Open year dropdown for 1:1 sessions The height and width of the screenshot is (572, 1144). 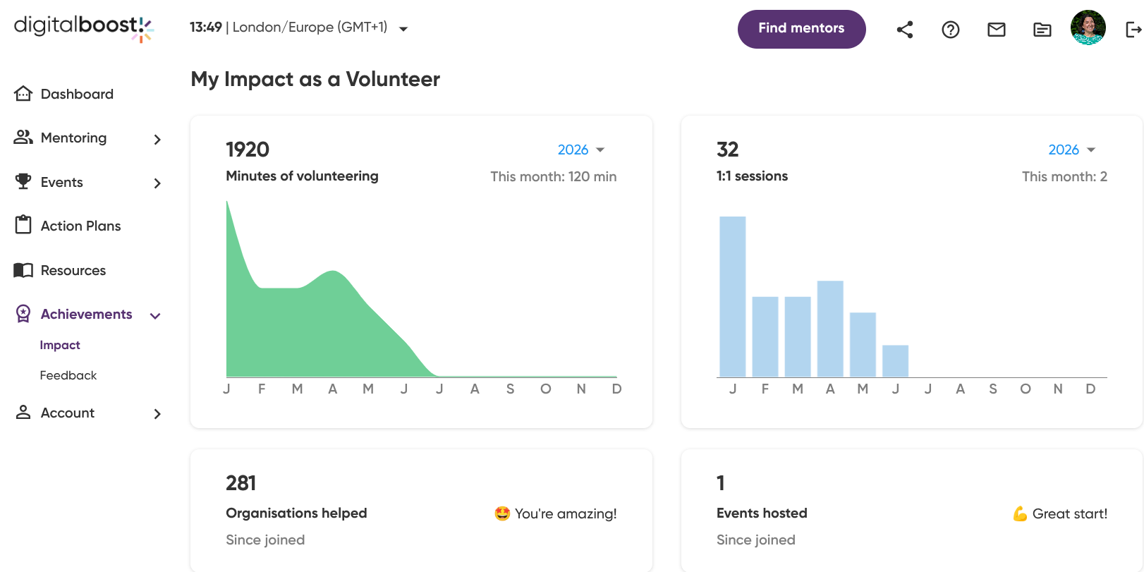[1072, 150]
